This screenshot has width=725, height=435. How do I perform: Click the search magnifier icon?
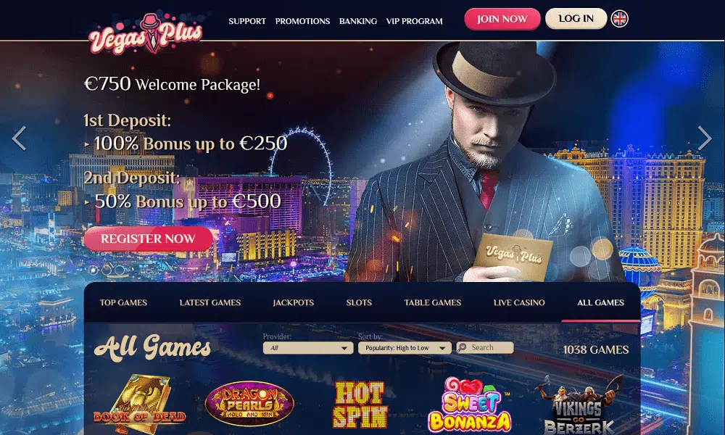click(461, 347)
